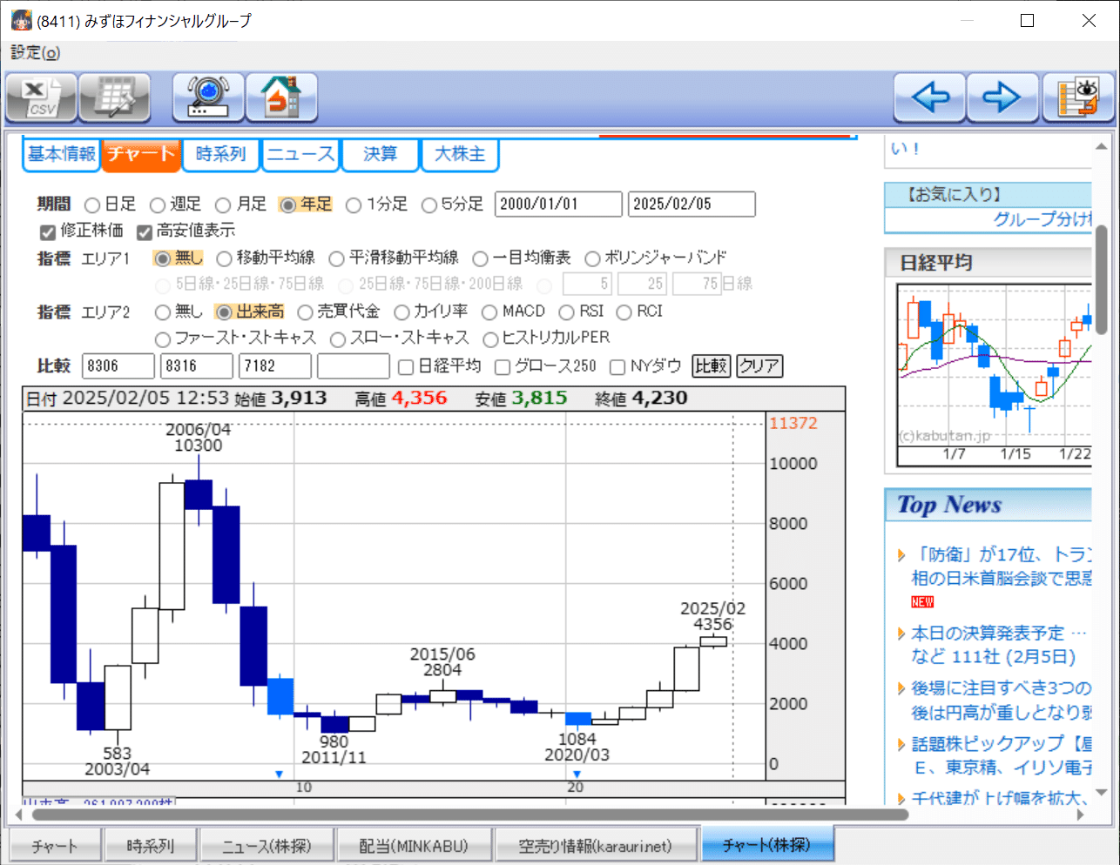1120x865 pixels.
Task: Select スロー・ストキャス radio button
Action: point(338,339)
